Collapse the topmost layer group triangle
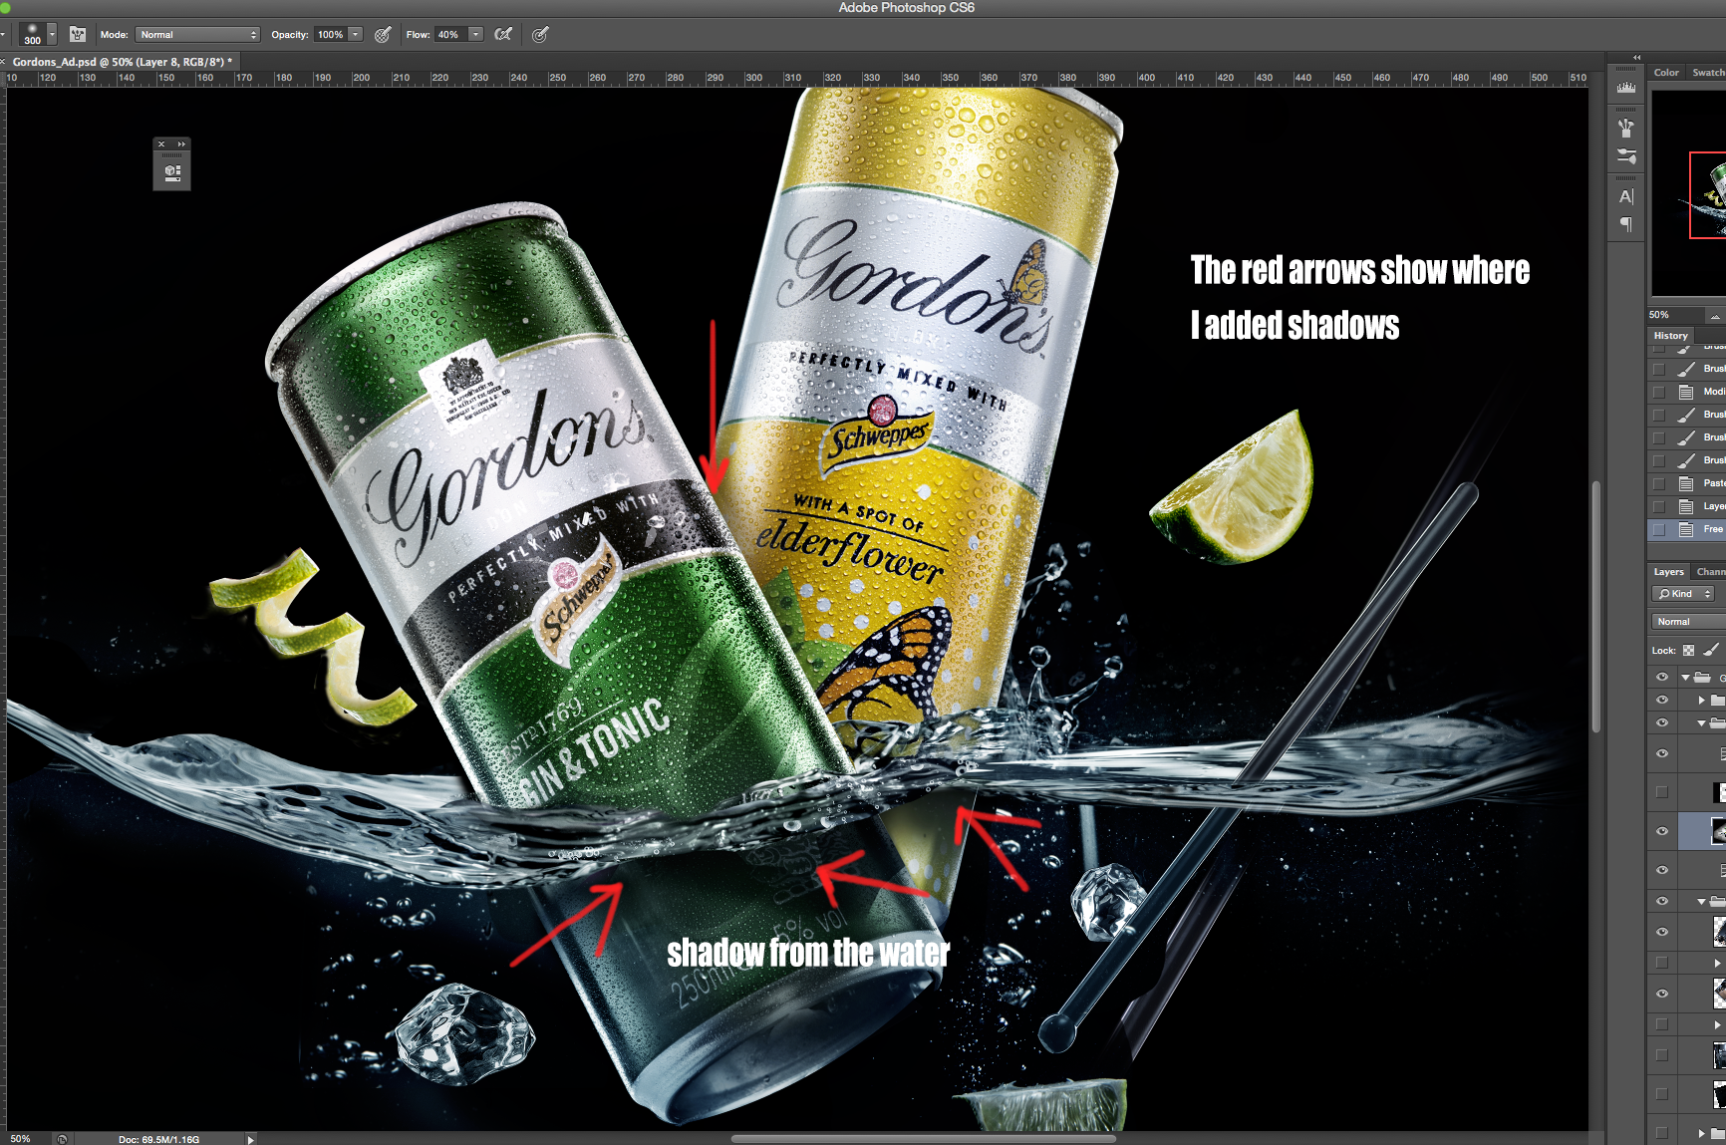This screenshot has width=1726, height=1145. [1685, 678]
